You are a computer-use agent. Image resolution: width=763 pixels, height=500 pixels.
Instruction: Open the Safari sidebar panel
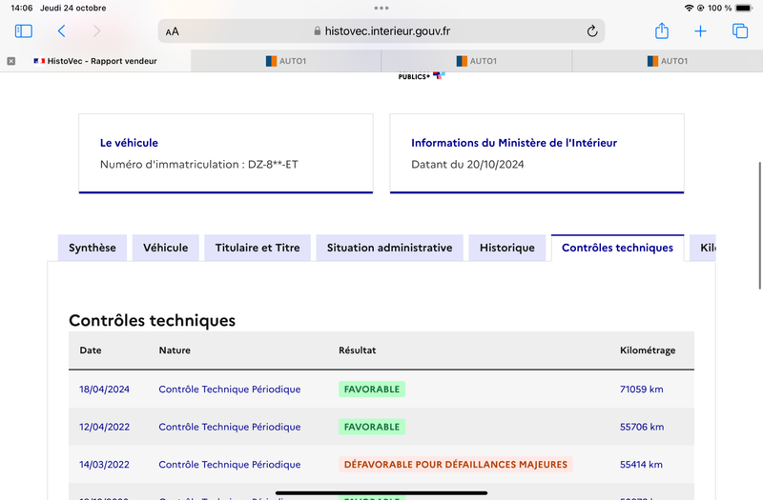[23, 31]
